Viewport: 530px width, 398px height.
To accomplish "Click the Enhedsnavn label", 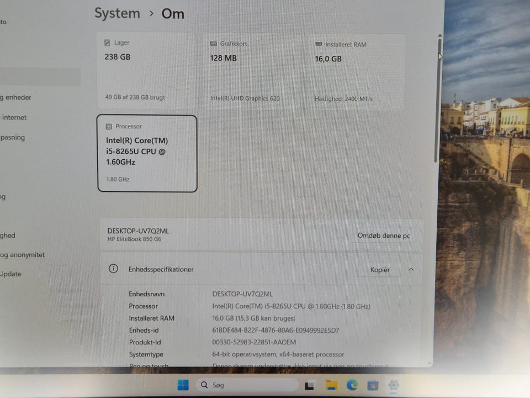I will (x=146, y=294).
